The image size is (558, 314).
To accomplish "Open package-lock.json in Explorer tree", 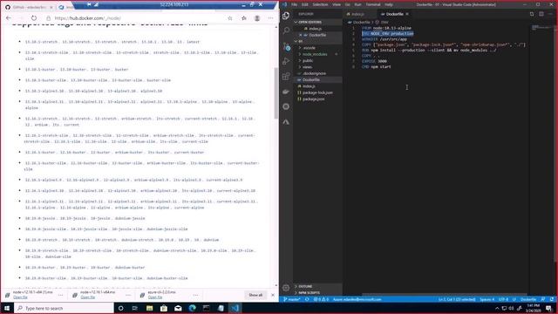I will [x=318, y=92].
